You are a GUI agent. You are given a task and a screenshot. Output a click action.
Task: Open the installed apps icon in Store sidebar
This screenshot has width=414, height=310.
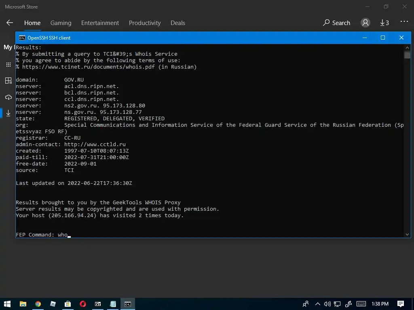click(8, 81)
